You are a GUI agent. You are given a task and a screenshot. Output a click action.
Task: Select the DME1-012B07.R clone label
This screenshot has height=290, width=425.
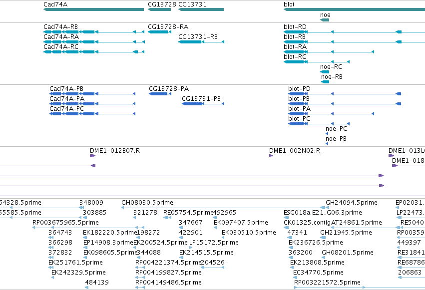click(x=115, y=151)
